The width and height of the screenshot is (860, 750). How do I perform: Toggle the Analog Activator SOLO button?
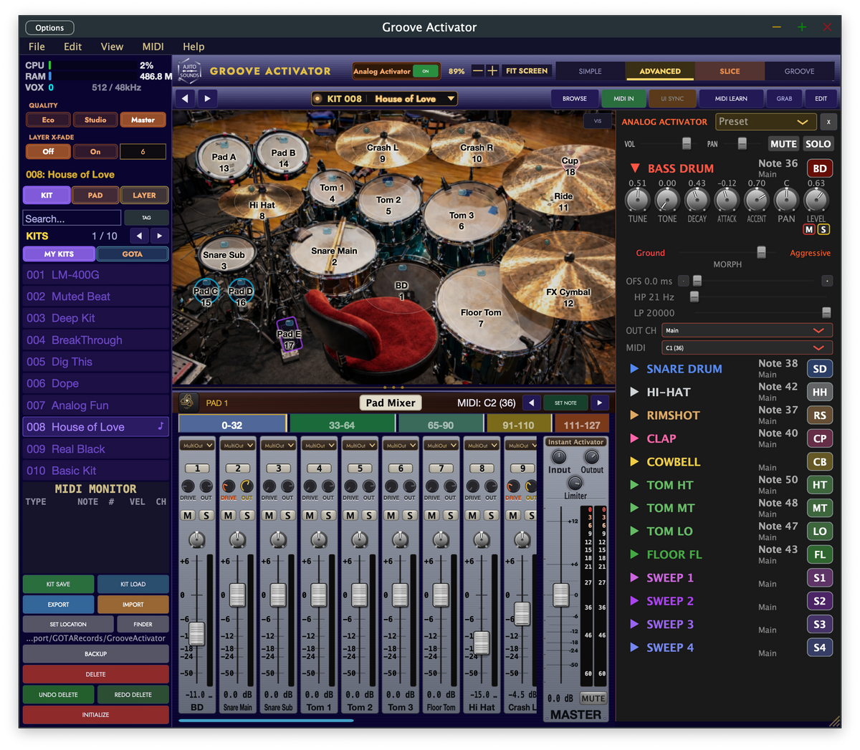click(x=818, y=144)
